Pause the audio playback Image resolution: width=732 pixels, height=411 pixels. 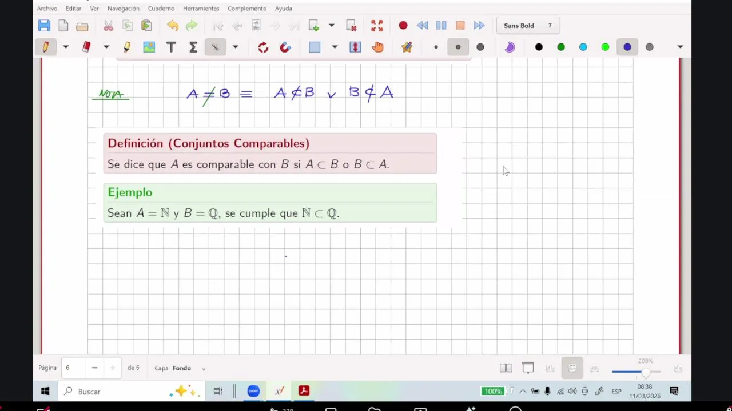[441, 26]
